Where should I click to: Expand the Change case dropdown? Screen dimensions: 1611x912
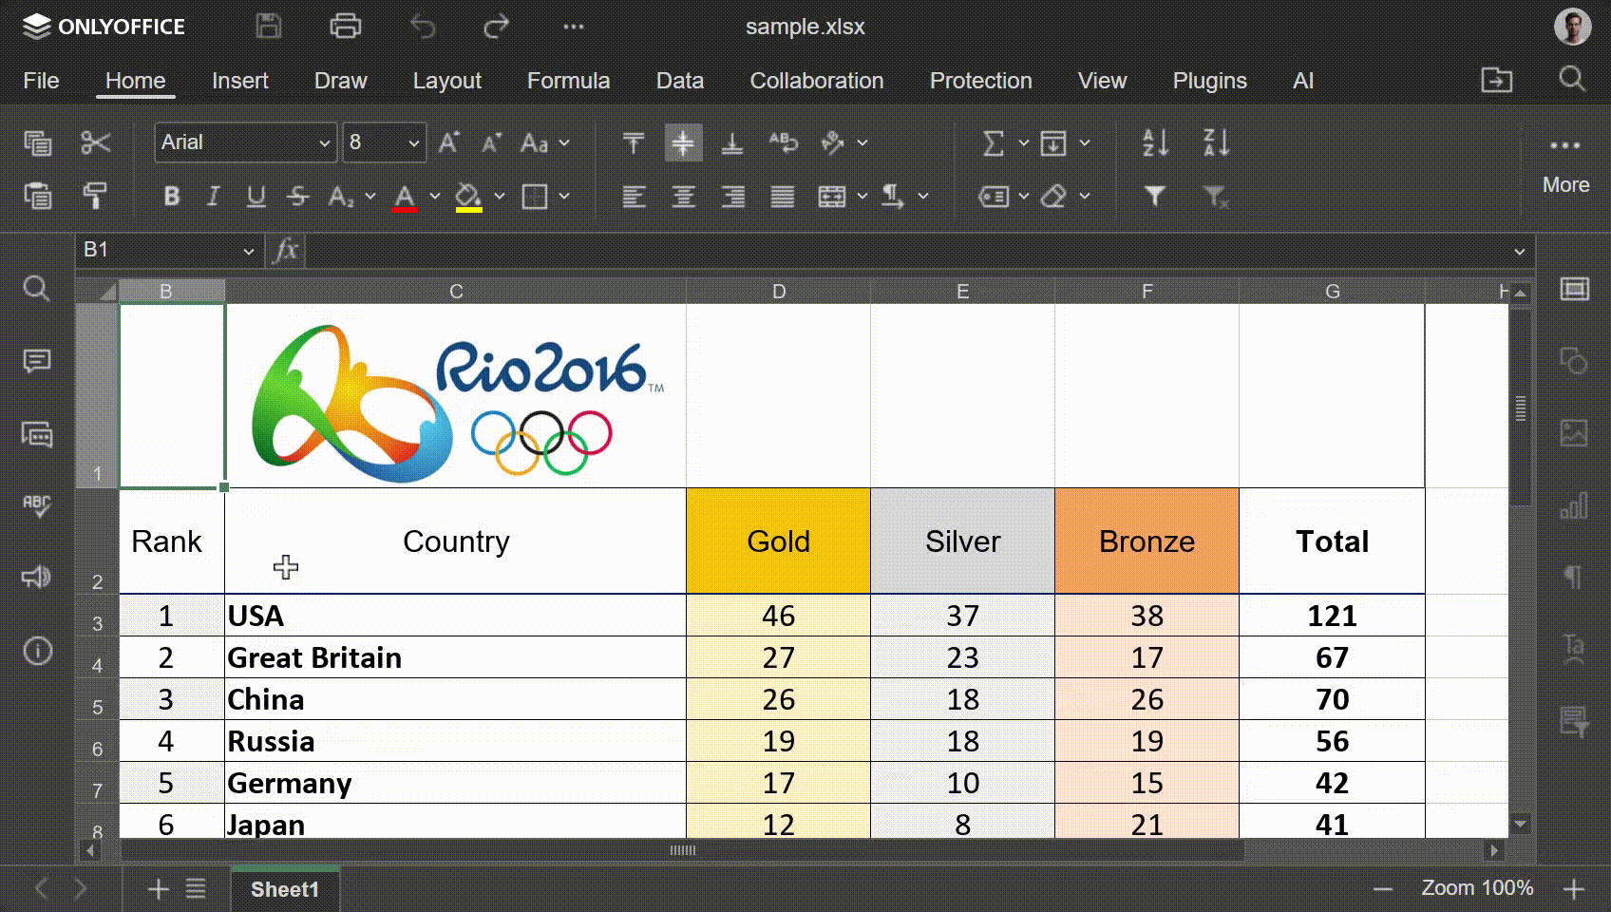(x=564, y=143)
